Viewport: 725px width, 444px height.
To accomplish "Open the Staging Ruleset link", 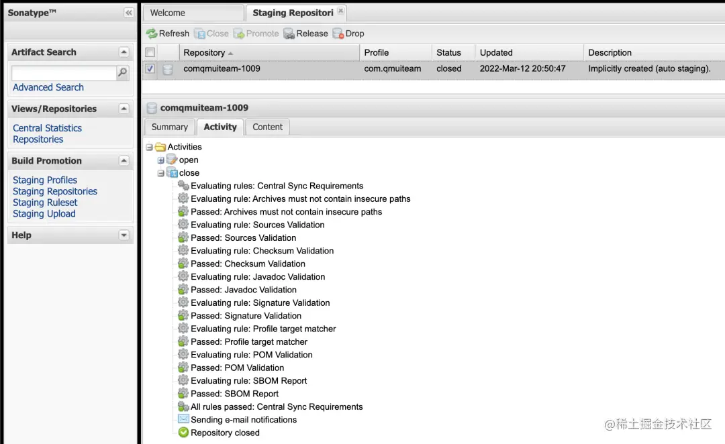I will (x=45, y=203).
